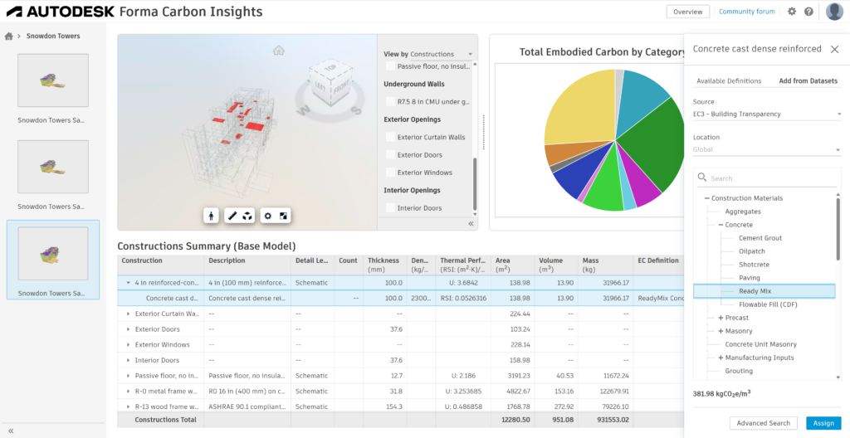Viewport: 850px width, 438px height.
Task: Open the Community forum link
Action: point(746,12)
